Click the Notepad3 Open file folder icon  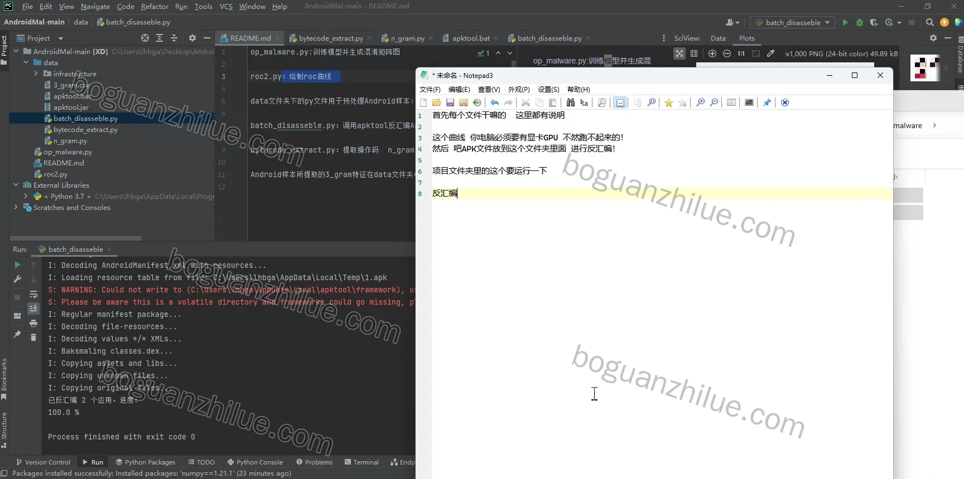tap(437, 102)
